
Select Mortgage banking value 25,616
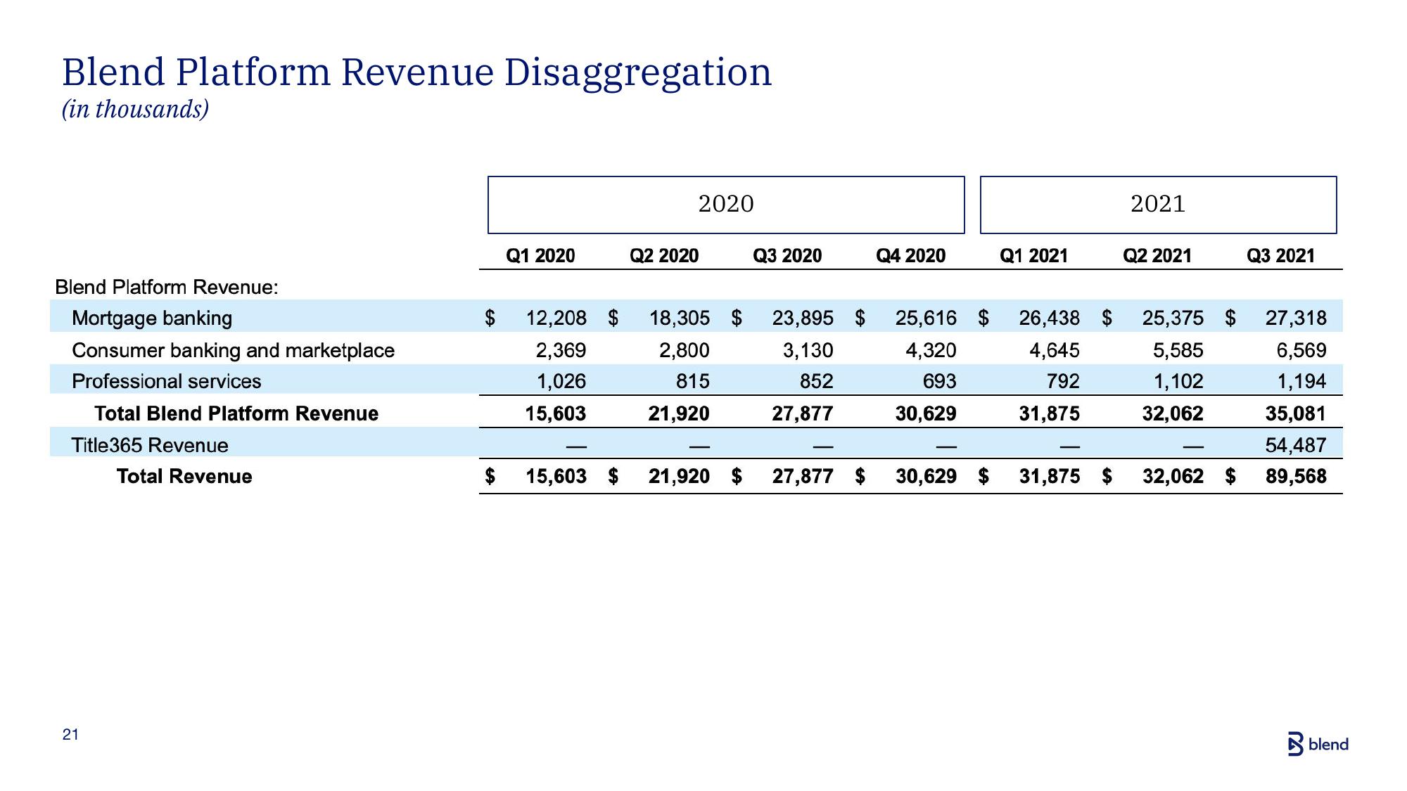click(x=926, y=319)
